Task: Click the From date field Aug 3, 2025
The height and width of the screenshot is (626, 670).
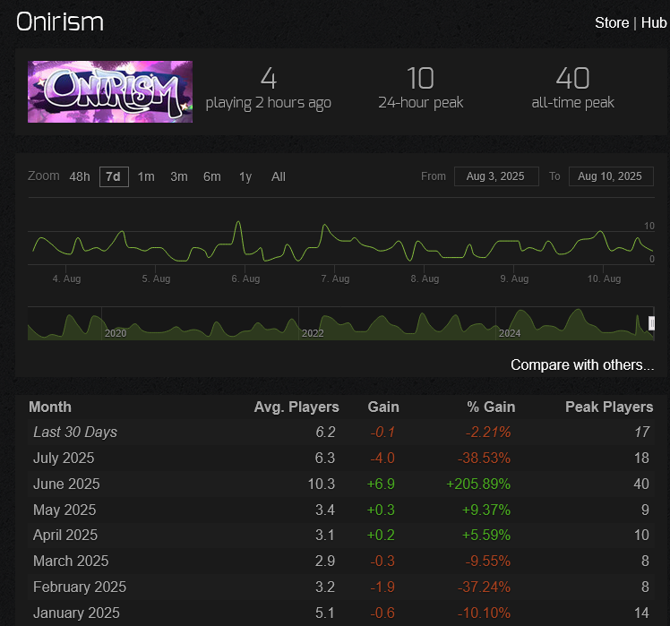Action: [496, 176]
